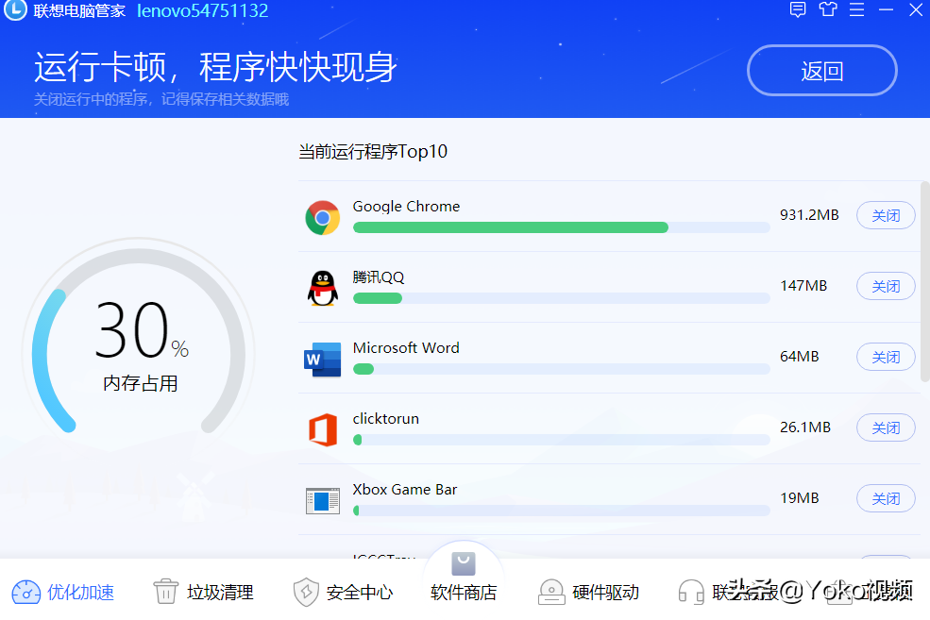Viewport: 930px width, 620px height.
Task: Click the 返回 button
Action: pos(822,71)
